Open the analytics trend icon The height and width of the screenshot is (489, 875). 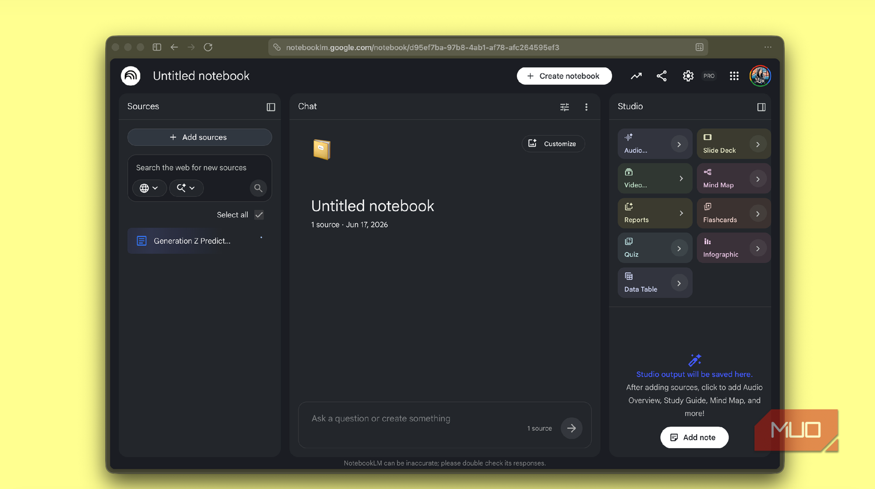[x=636, y=76]
